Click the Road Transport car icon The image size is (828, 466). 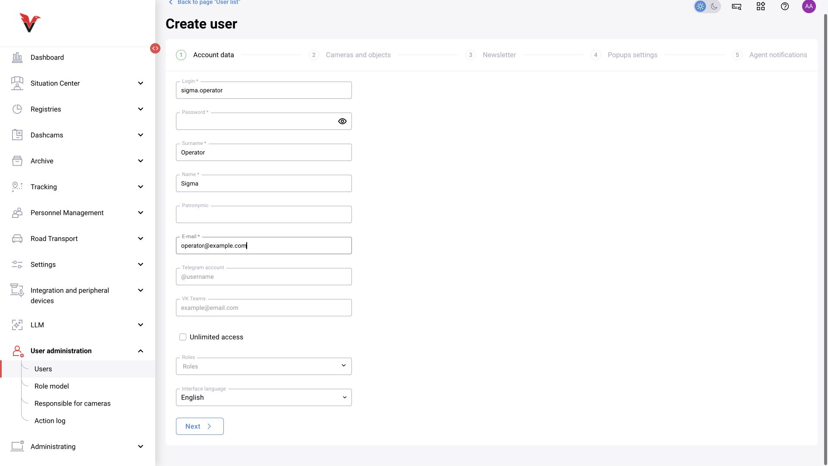[x=17, y=239]
